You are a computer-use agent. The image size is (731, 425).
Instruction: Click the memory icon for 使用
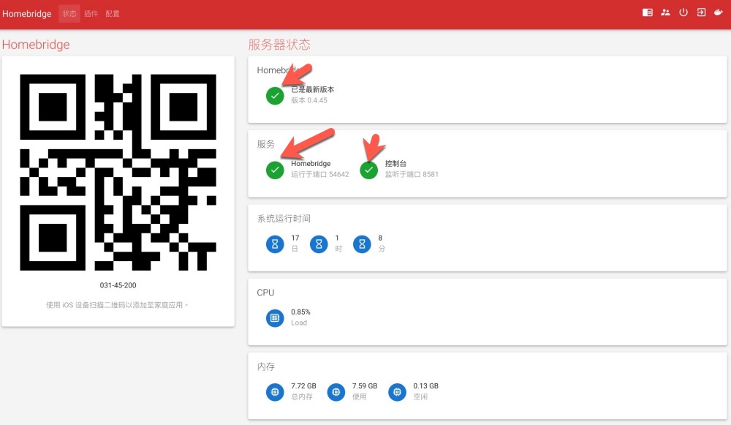point(336,392)
